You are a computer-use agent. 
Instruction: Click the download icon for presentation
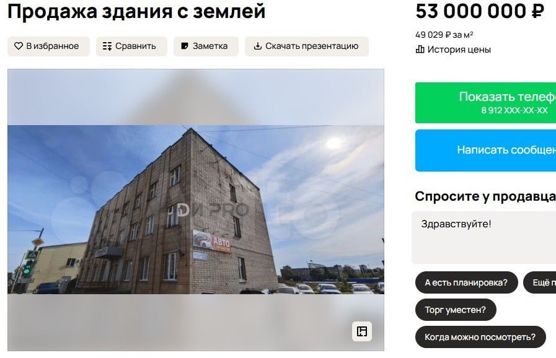(x=258, y=46)
